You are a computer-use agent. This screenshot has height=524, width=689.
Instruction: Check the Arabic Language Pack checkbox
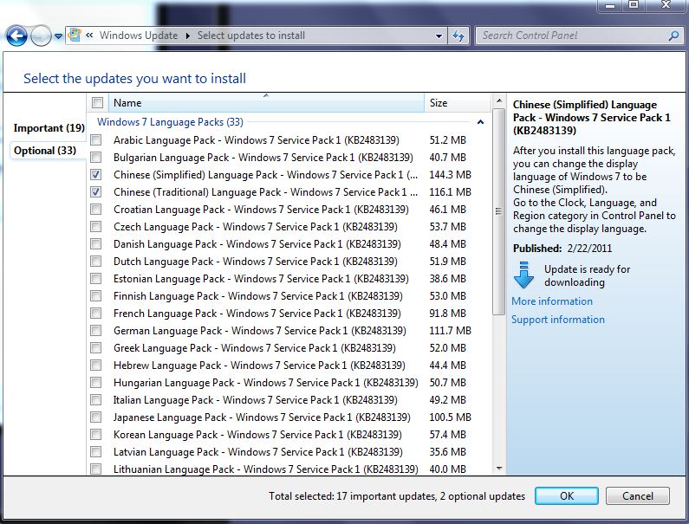point(96,140)
